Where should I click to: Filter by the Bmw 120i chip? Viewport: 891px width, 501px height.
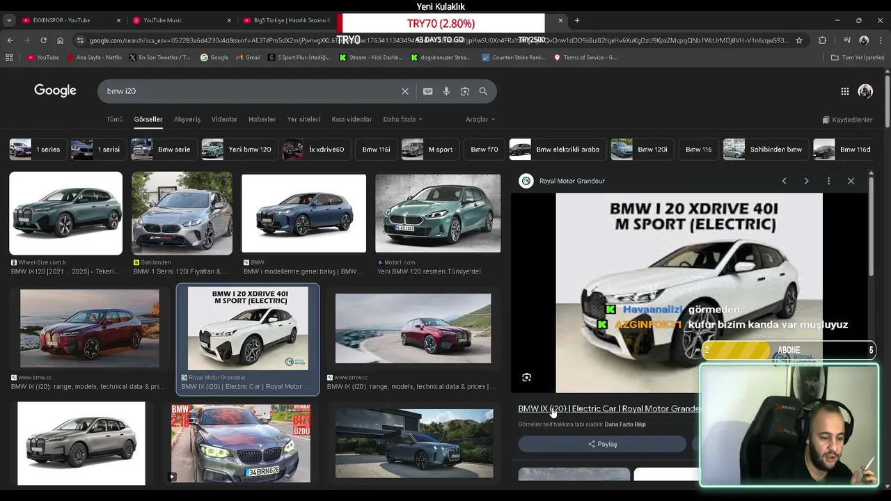click(642, 150)
